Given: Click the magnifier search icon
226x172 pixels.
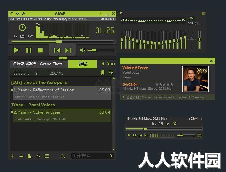Looking at the screenshot, I should click(63, 156).
